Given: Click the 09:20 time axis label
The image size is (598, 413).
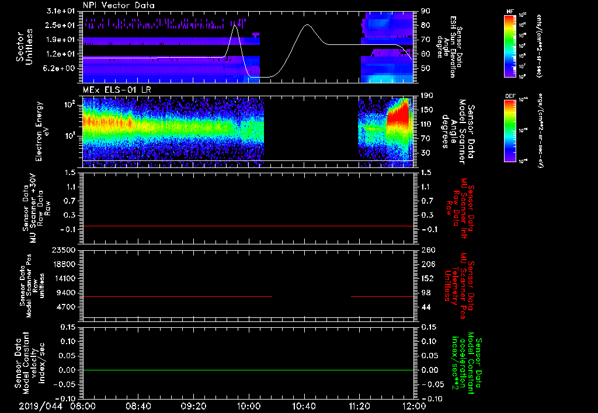Looking at the screenshot, I should pyautogui.click(x=194, y=406).
